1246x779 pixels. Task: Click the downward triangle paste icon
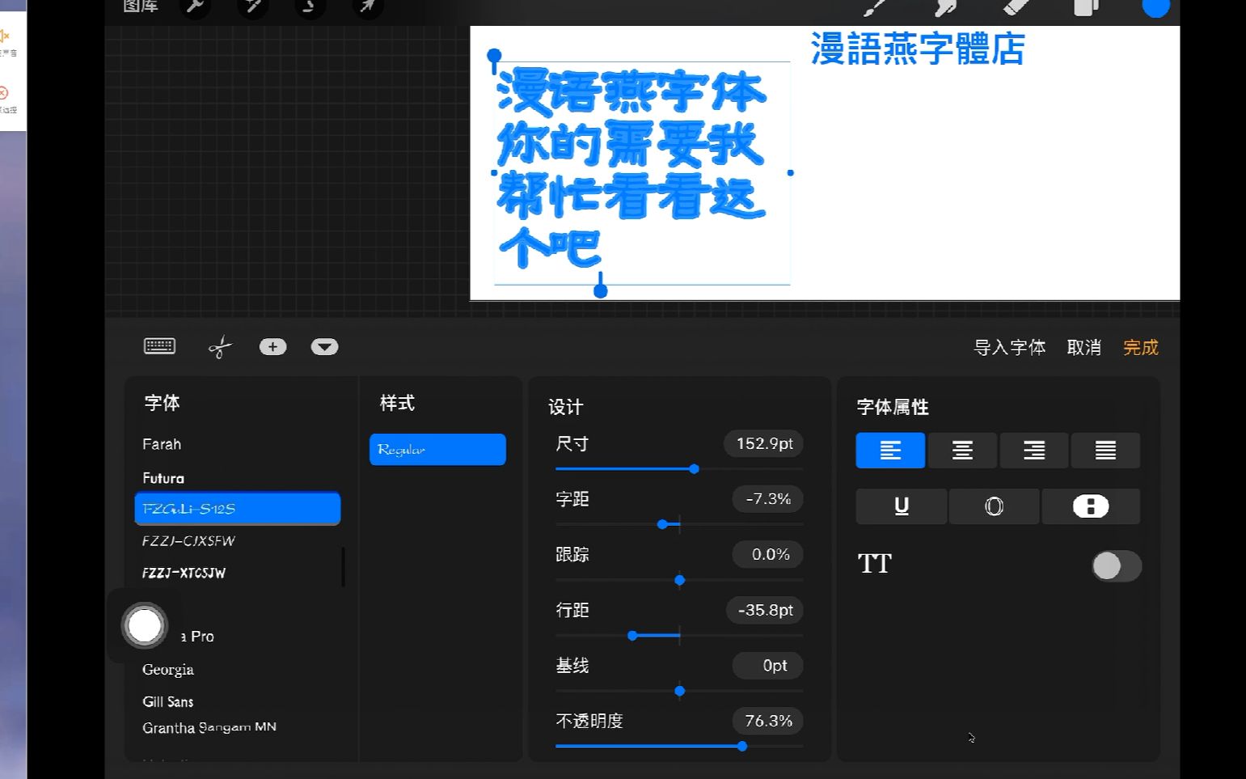[x=324, y=346]
